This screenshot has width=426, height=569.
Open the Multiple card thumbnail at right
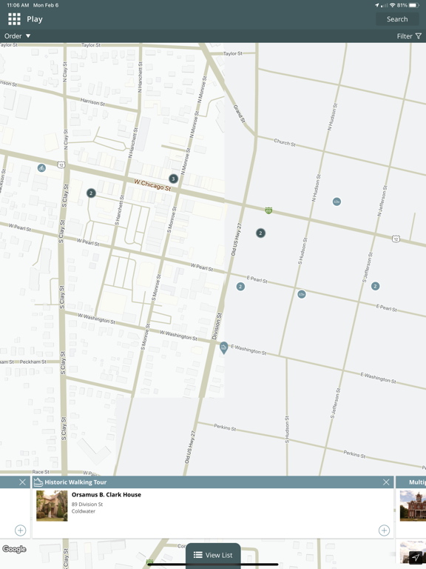(x=413, y=506)
